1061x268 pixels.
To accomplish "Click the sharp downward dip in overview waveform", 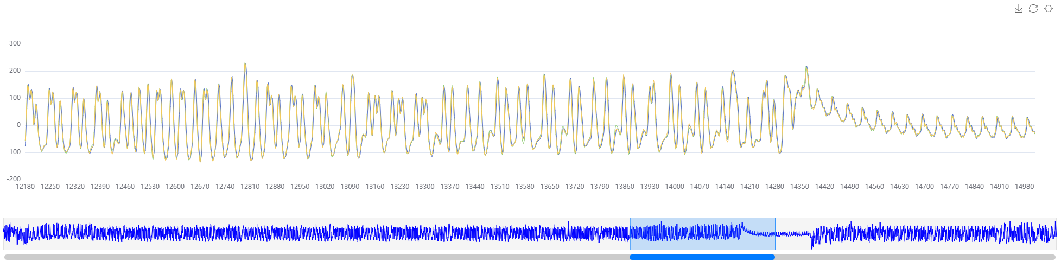I will (812, 245).
